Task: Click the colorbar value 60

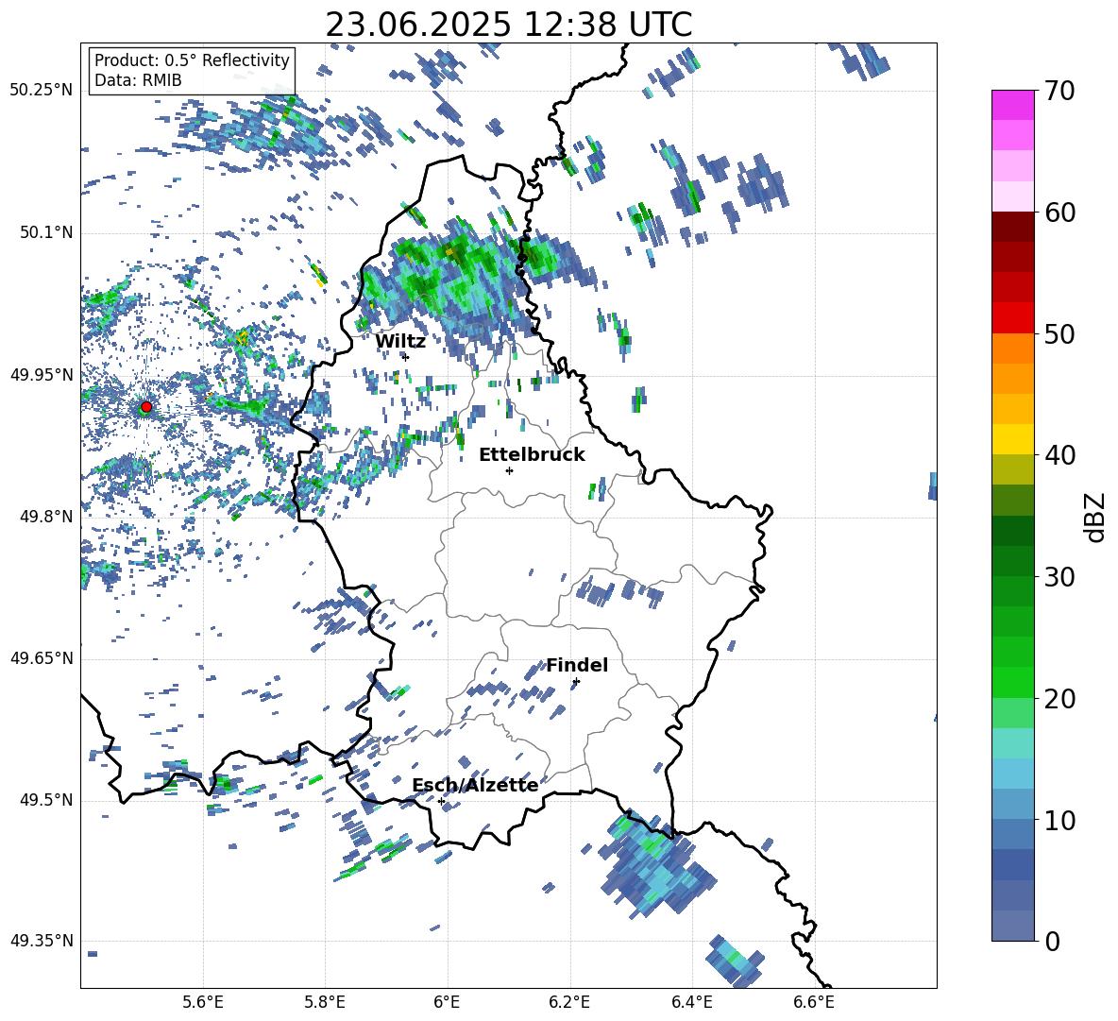Action: (1059, 213)
